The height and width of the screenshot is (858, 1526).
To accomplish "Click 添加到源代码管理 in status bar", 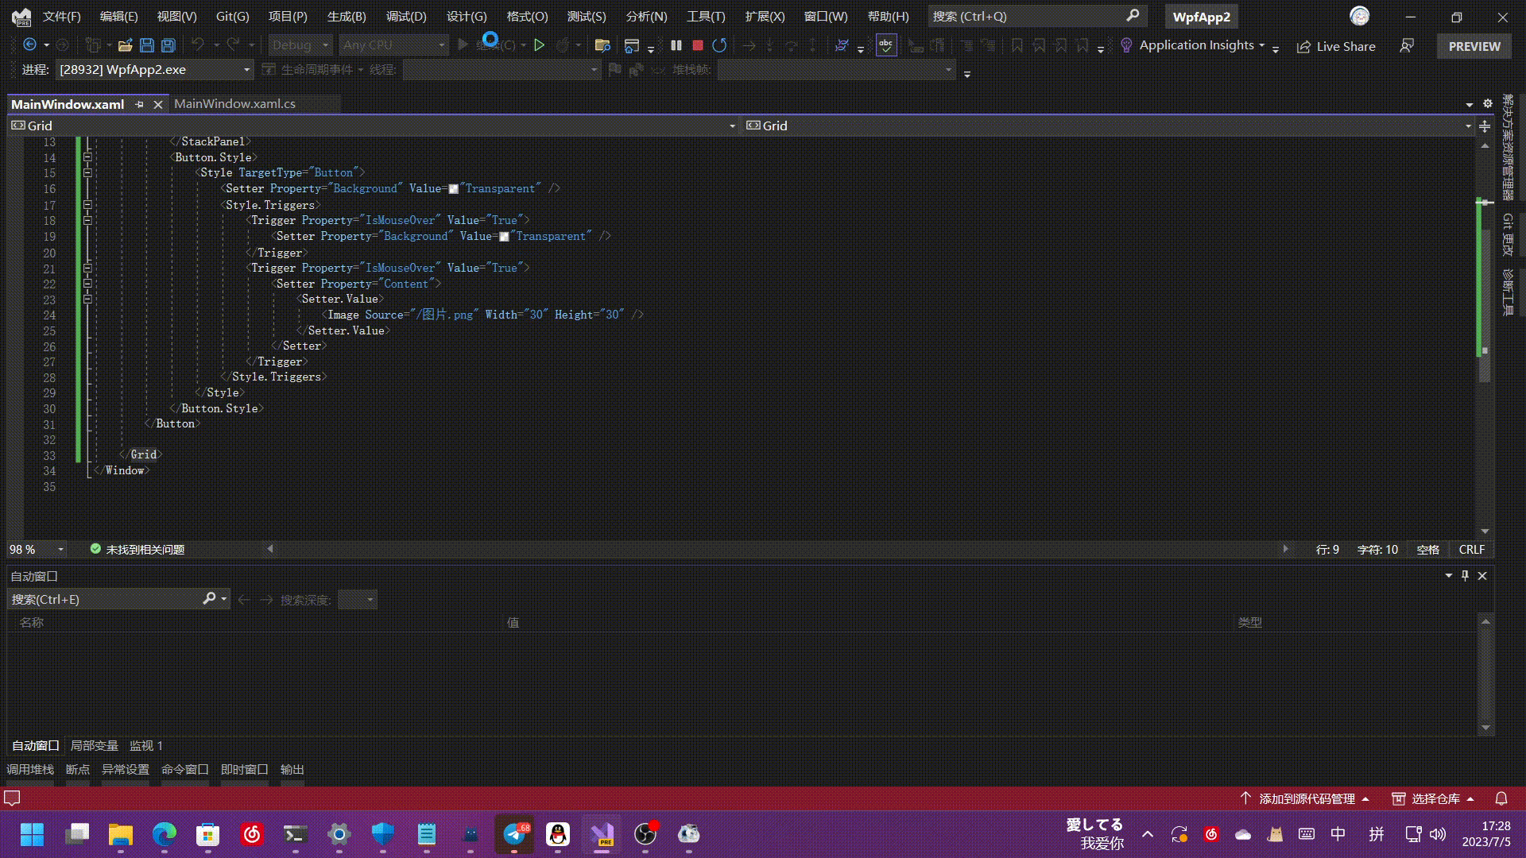I will tap(1306, 798).
